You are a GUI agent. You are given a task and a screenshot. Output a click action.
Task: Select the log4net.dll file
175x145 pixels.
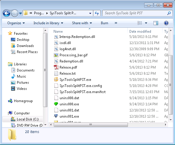(68, 49)
